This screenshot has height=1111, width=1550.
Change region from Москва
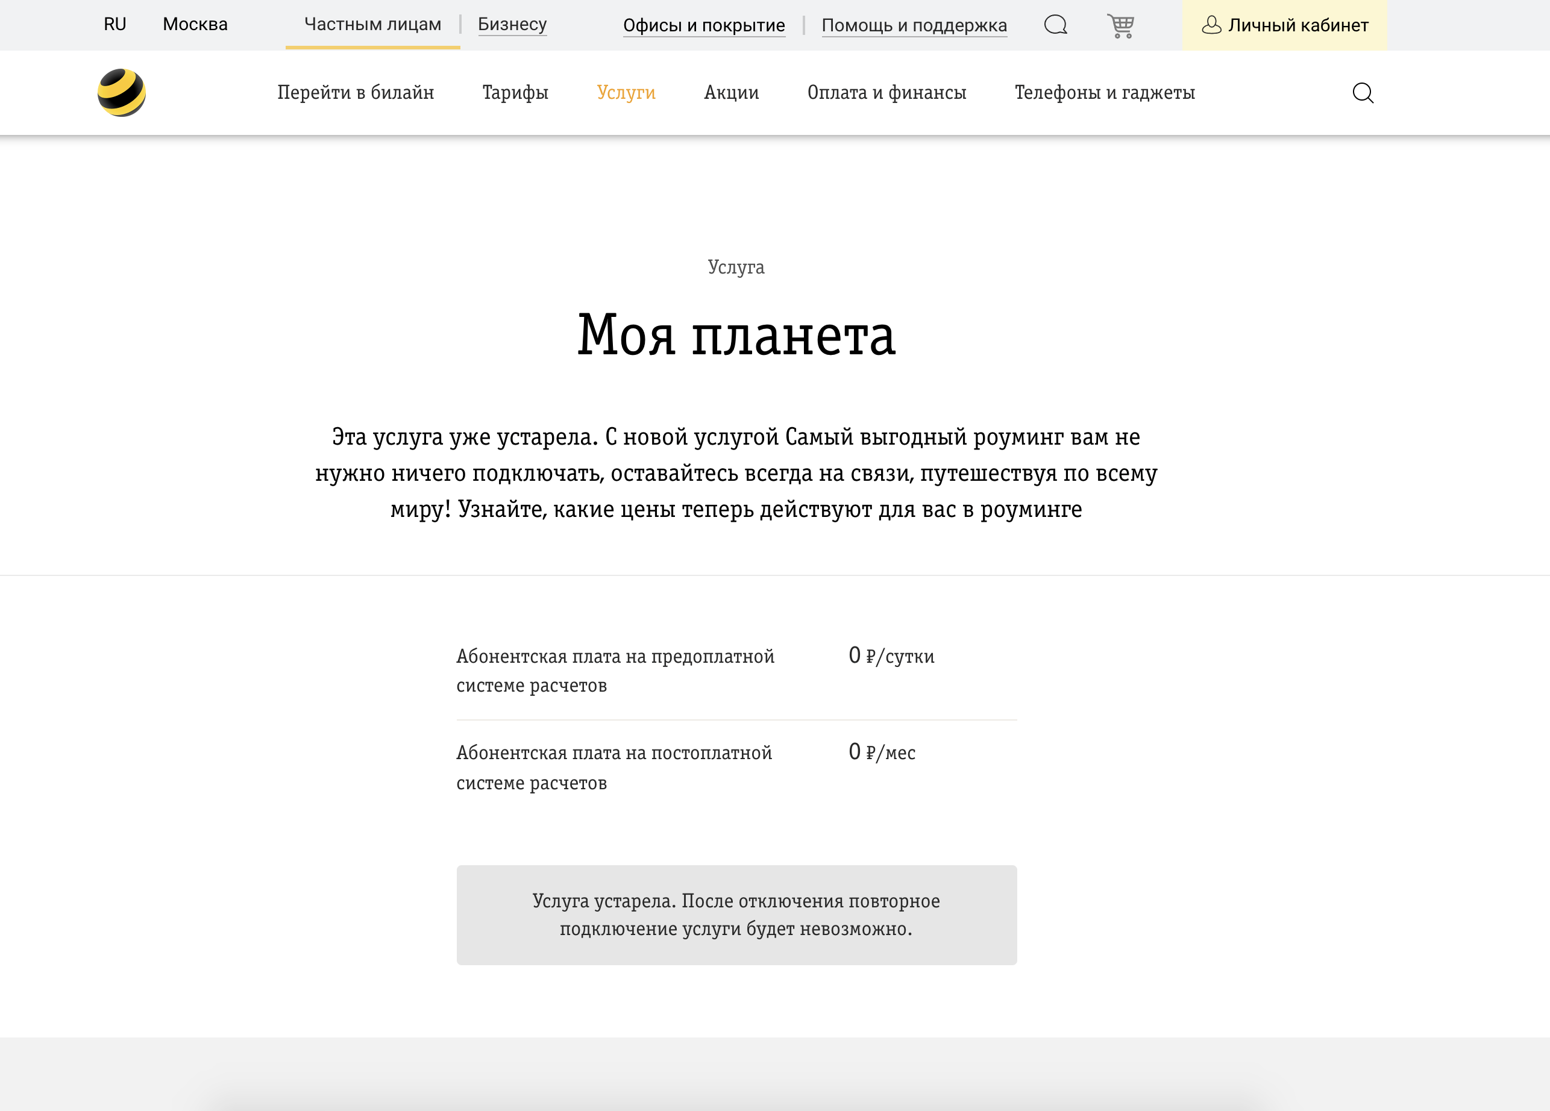tap(195, 25)
